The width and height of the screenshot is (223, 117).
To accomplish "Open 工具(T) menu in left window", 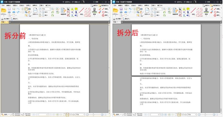I will pos(41,5).
